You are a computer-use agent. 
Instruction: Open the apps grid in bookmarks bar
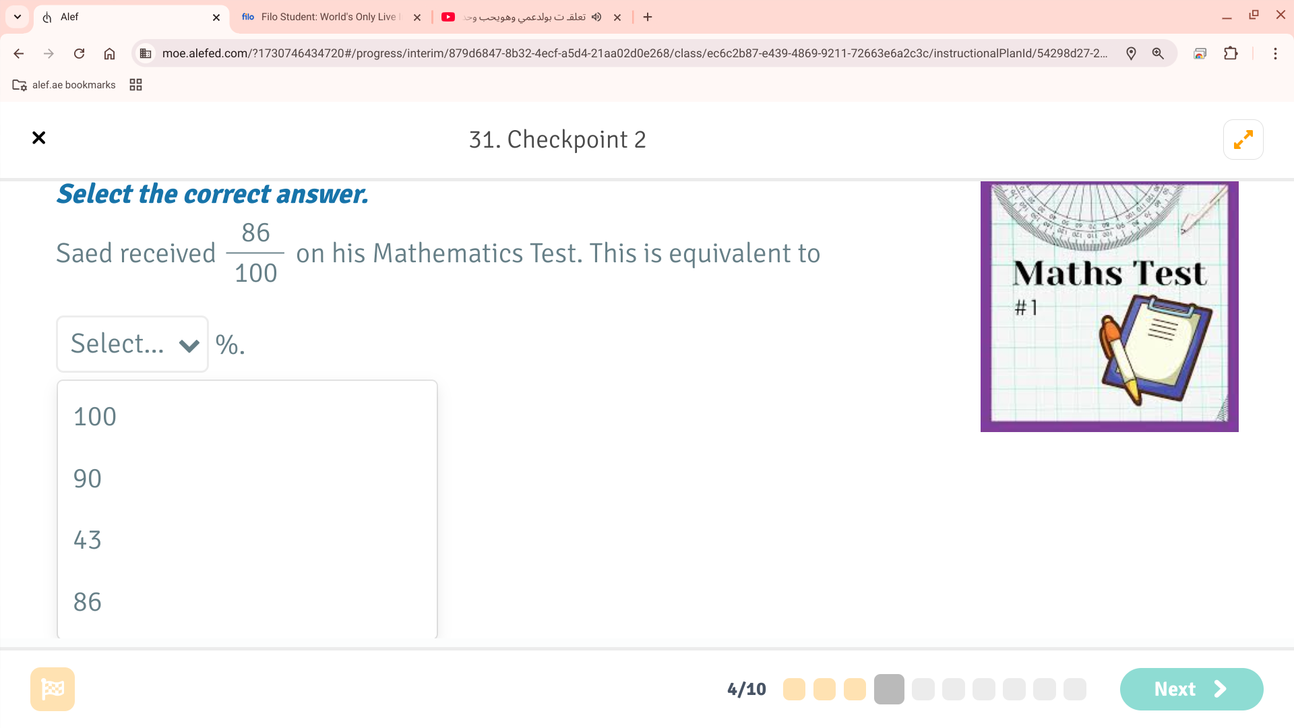coord(135,85)
